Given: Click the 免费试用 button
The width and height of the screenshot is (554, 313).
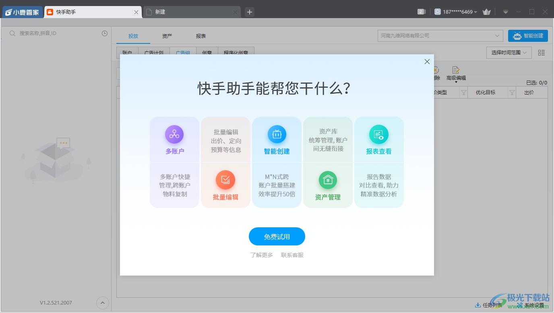Looking at the screenshot, I should coord(277,237).
